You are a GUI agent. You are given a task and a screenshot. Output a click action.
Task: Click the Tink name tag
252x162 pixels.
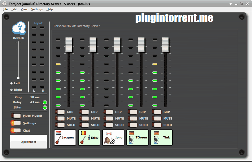162,138
